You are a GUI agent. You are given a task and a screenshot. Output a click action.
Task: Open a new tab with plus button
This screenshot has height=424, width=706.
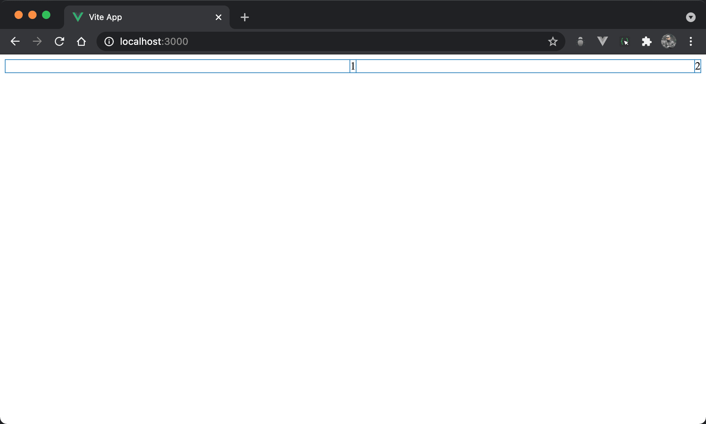point(244,17)
